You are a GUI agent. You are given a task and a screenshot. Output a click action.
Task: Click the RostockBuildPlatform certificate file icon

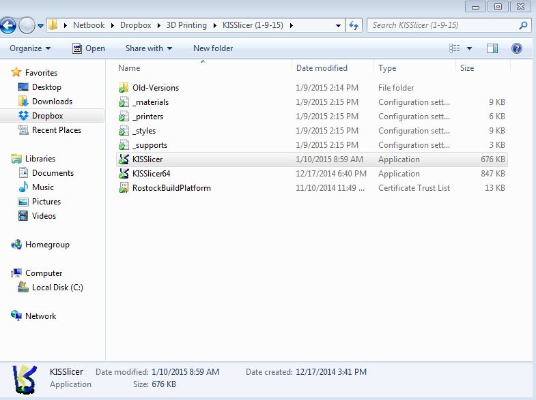tap(124, 188)
